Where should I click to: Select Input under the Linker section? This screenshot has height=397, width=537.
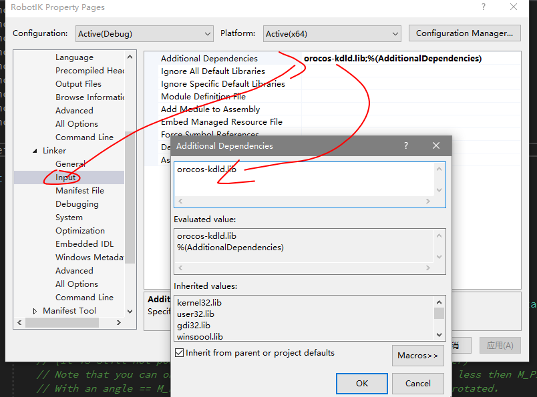(x=65, y=177)
